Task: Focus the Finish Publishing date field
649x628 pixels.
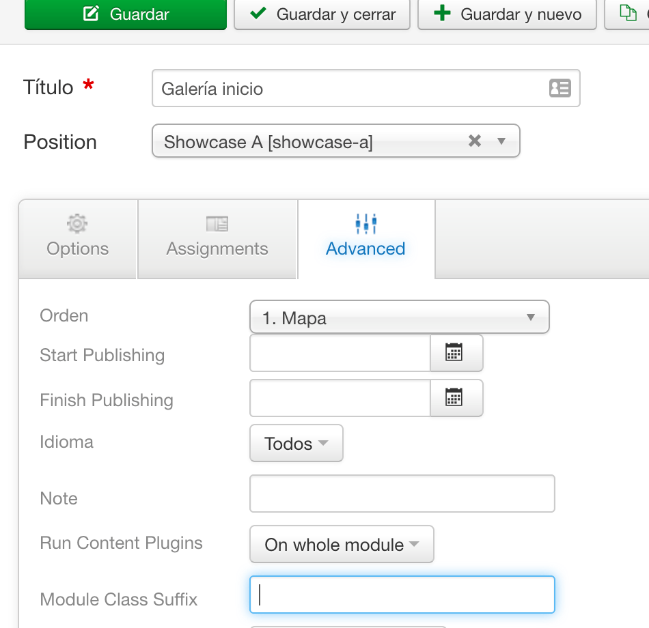Action: pyautogui.click(x=340, y=398)
